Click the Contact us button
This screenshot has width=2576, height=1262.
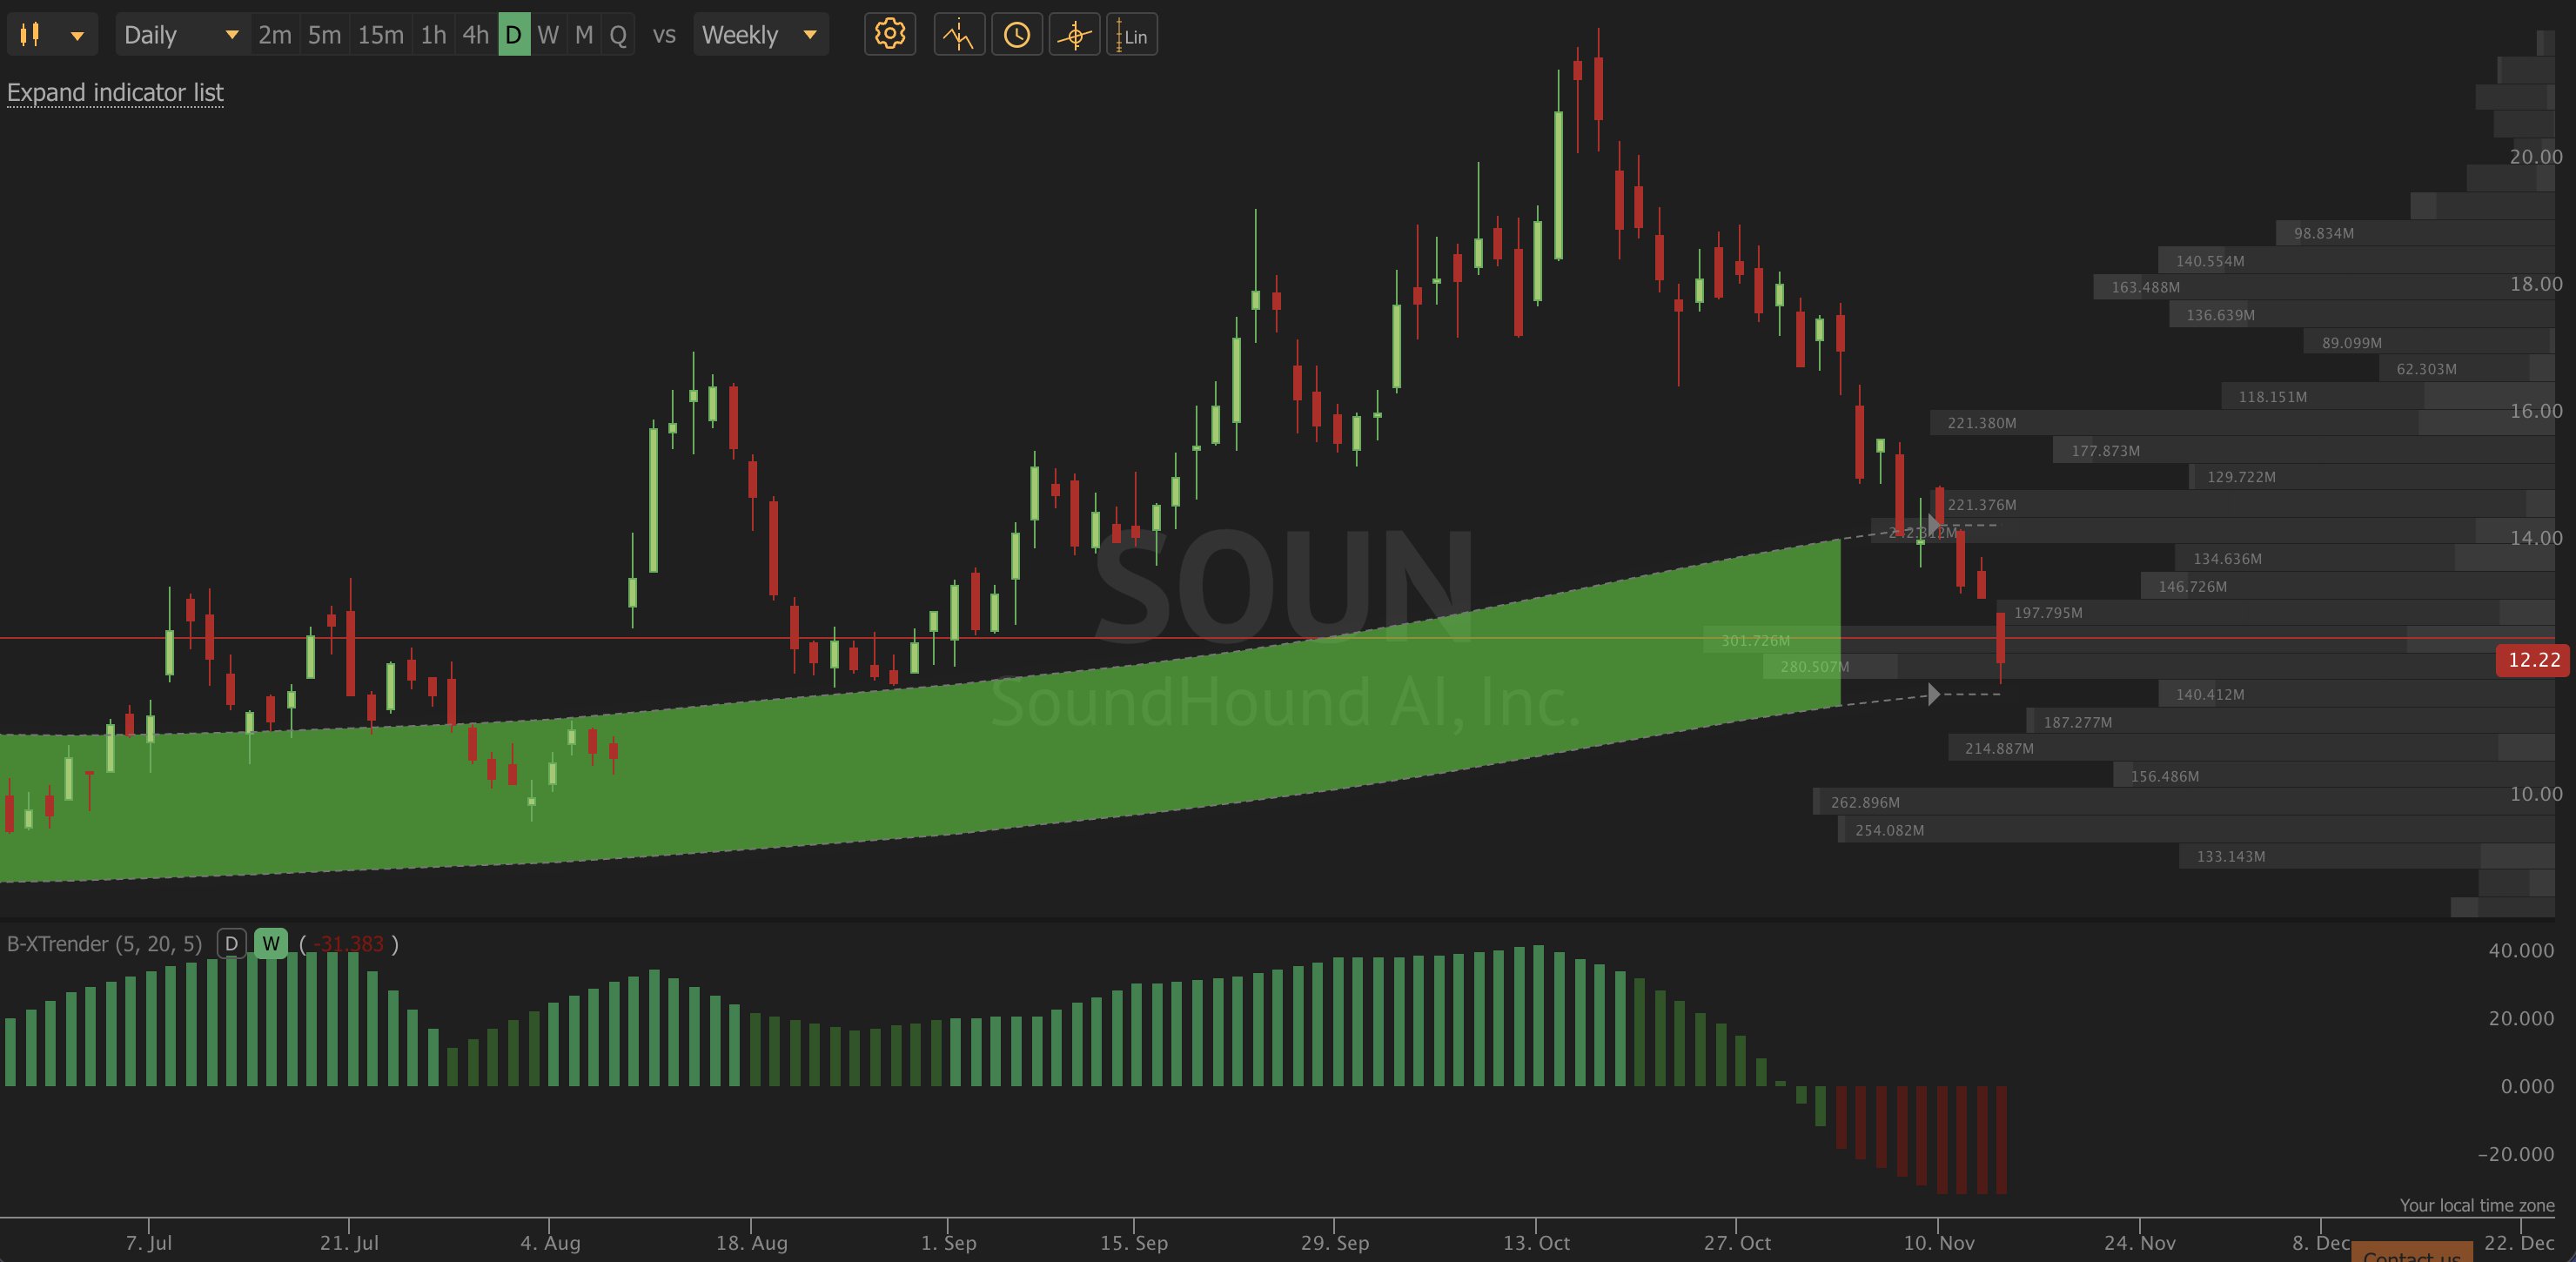tap(2411, 1254)
